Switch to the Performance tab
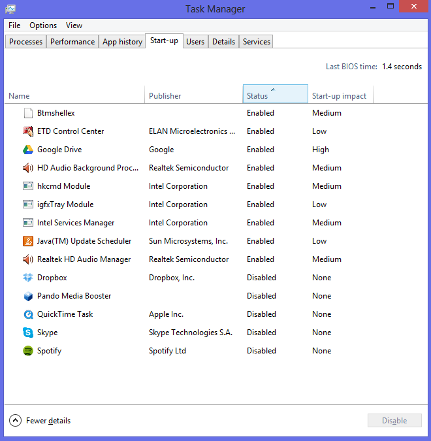The image size is (431, 441). pyautogui.click(x=72, y=42)
